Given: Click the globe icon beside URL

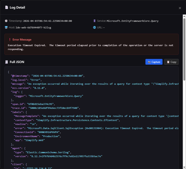Looking at the screenshot, I should coord(94,27).
